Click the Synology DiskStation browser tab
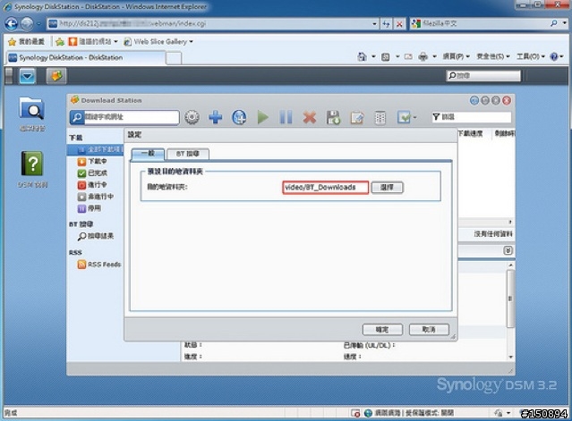The image size is (572, 421). (86, 57)
